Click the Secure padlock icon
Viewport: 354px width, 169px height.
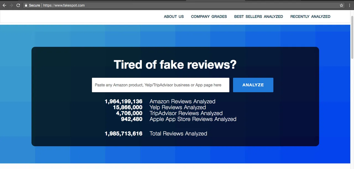(26, 5)
